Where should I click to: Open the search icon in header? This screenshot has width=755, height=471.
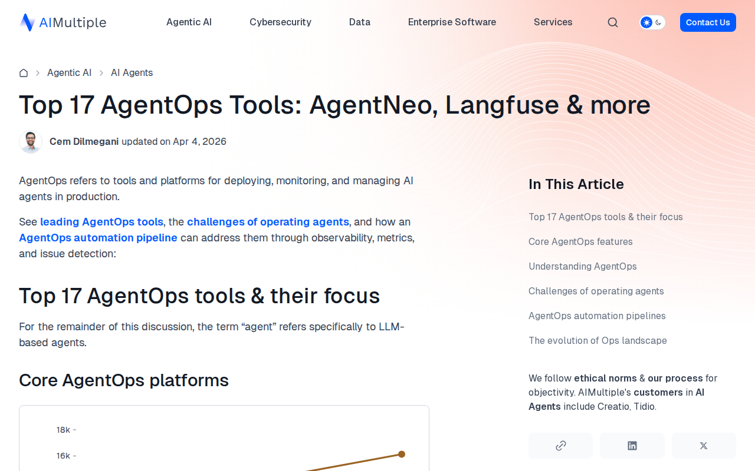pyautogui.click(x=613, y=22)
